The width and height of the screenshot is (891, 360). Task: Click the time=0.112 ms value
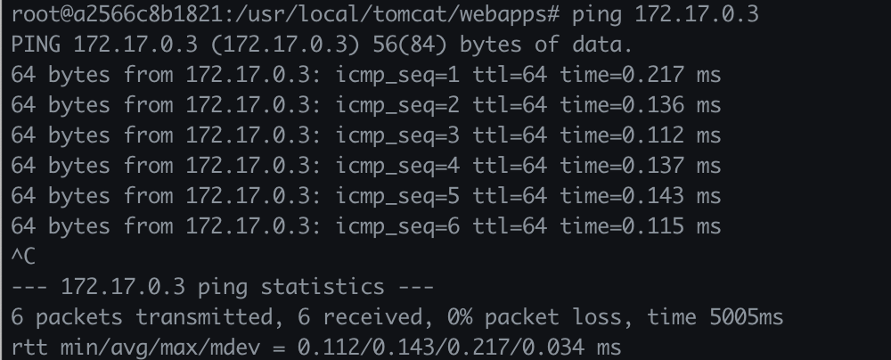click(640, 135)
